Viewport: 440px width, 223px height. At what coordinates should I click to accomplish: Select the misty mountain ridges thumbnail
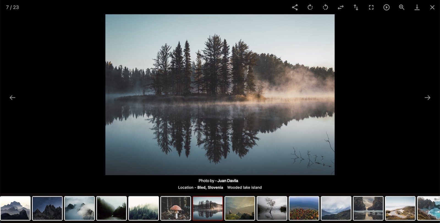click(15, 208)
